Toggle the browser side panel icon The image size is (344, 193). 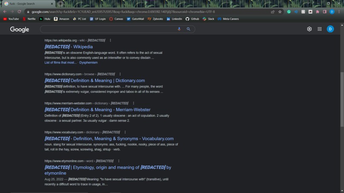coord(325,12)
